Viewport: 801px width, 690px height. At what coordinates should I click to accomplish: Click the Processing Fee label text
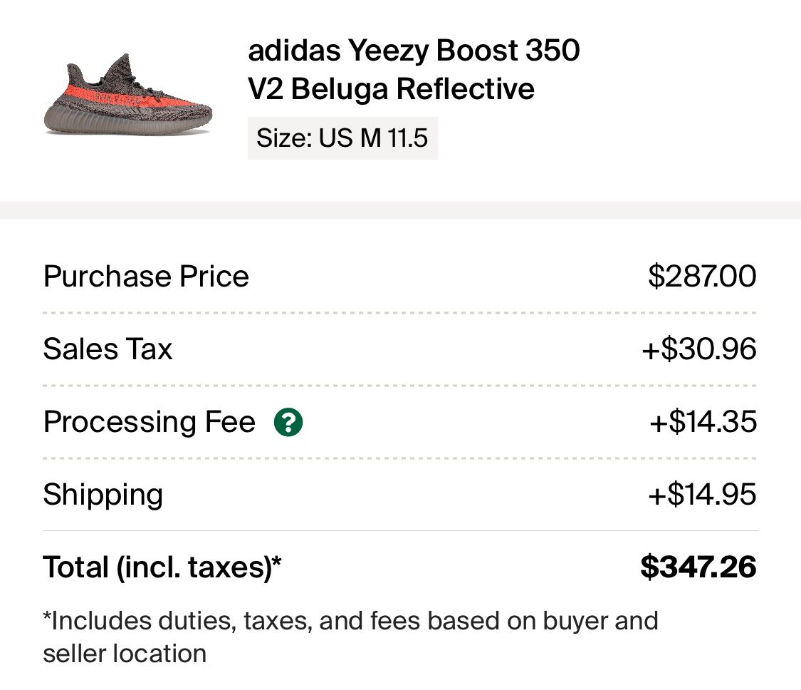[x=150, y=423]
